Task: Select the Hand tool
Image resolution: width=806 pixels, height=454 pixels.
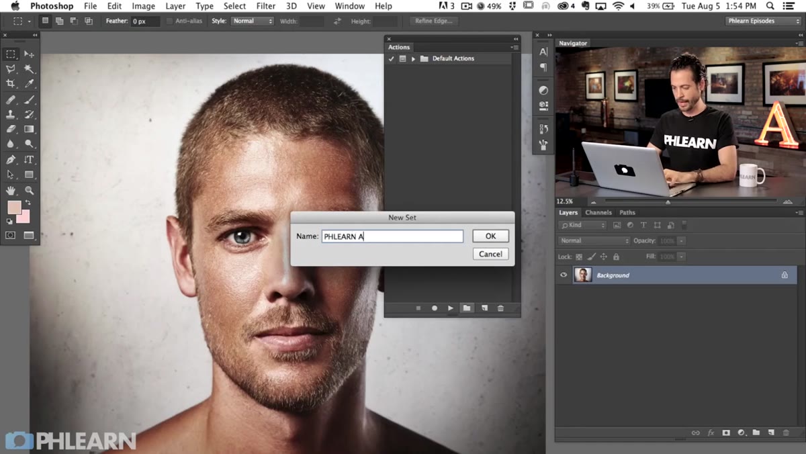Action: point(11,191)
